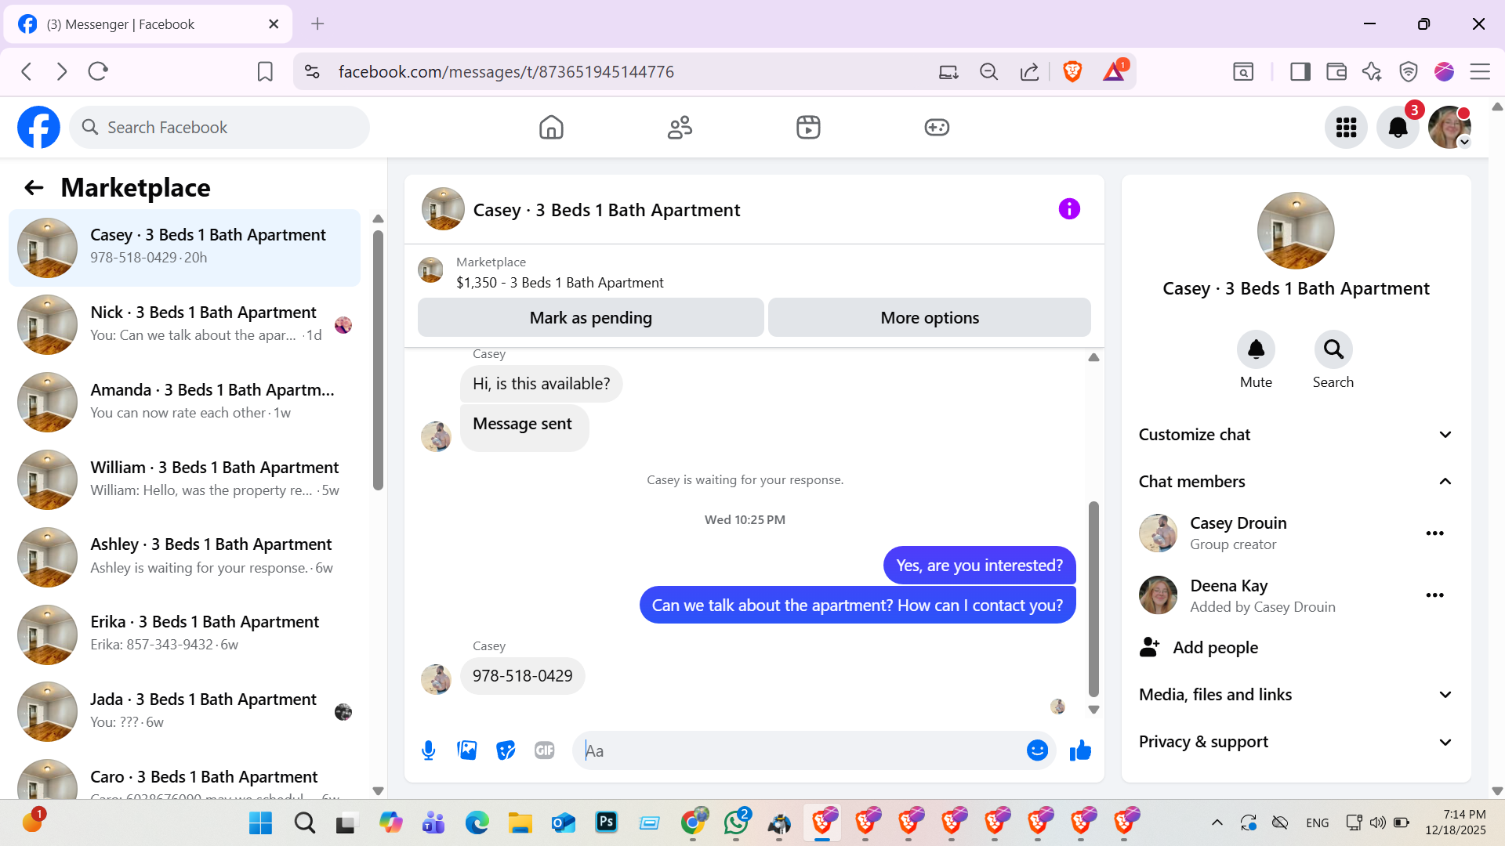Open Microsoft Edge from the taskbar
This screenshot has height=846, width=1505.
477,822
